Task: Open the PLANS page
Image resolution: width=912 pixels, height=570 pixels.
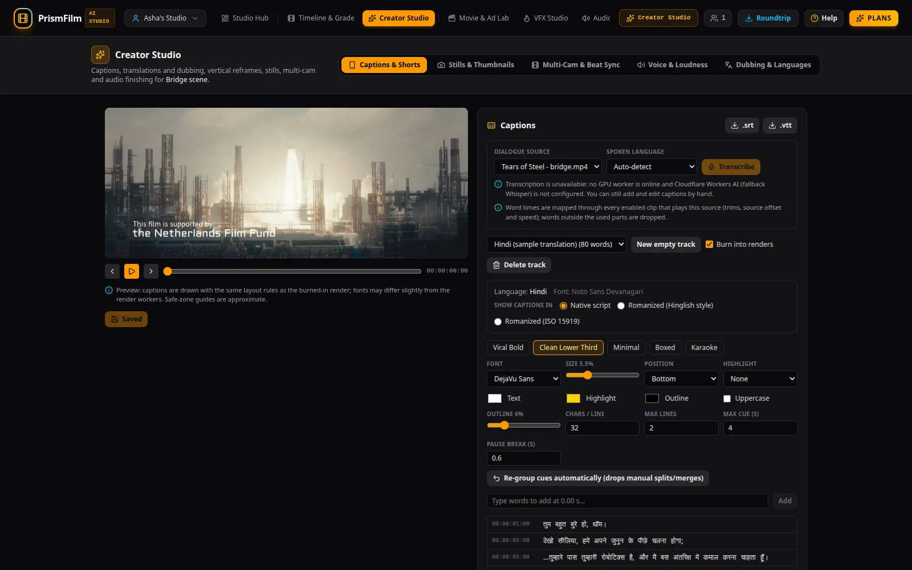Action: tap(874, 18)
